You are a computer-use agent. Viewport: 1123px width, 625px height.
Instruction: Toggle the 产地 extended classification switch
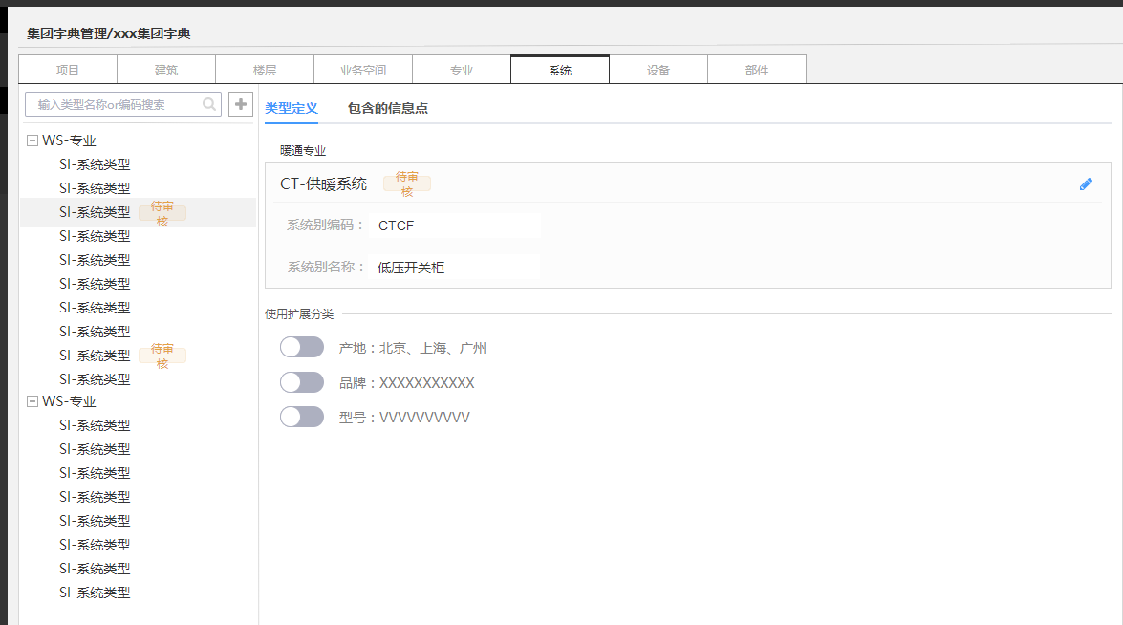(302, 347)
